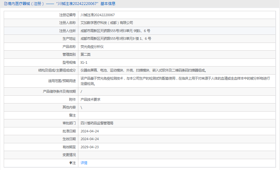Click the 注册人名称 label
This screenshot has height=170, width=280.
(67, 23)
